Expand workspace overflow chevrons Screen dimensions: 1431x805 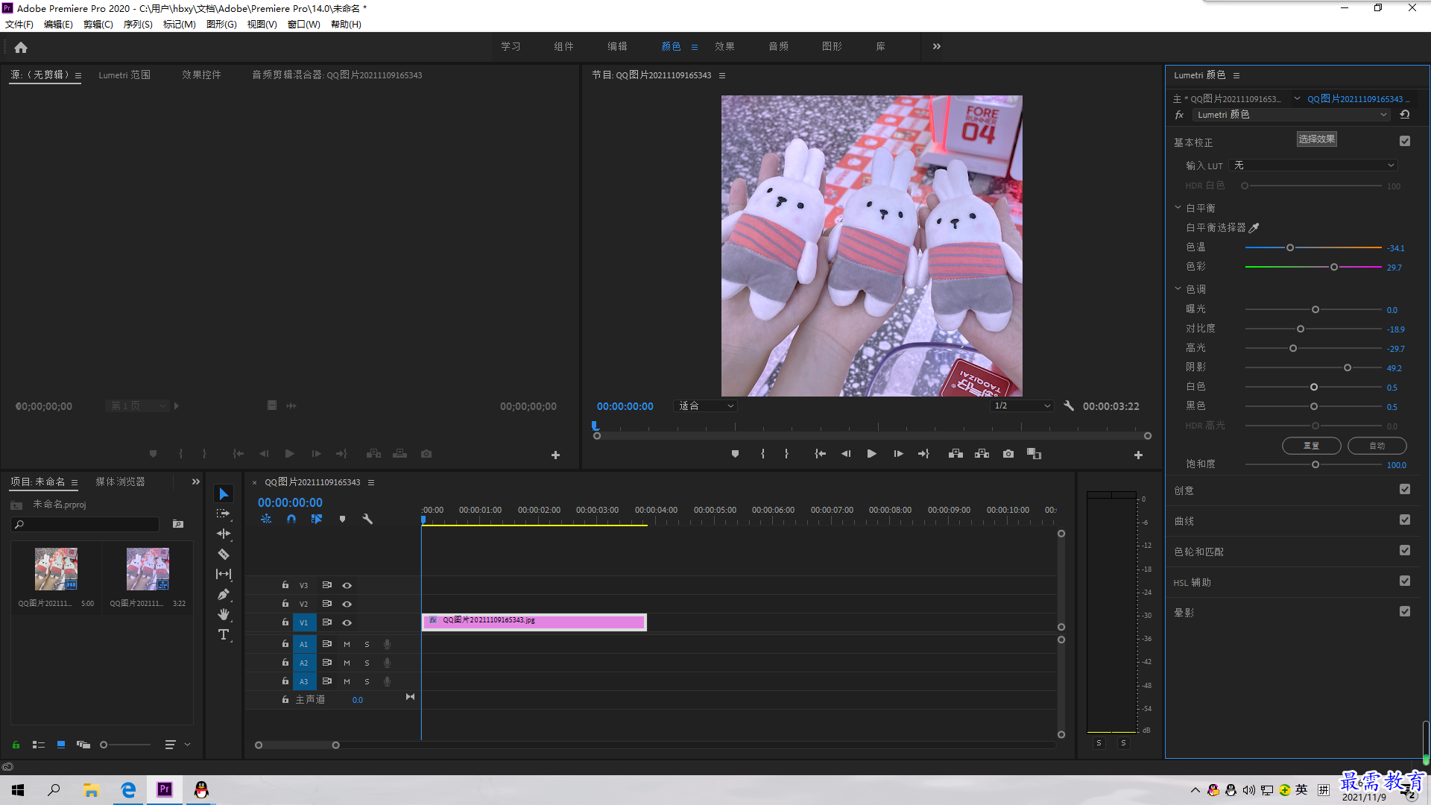pos(937,46)
